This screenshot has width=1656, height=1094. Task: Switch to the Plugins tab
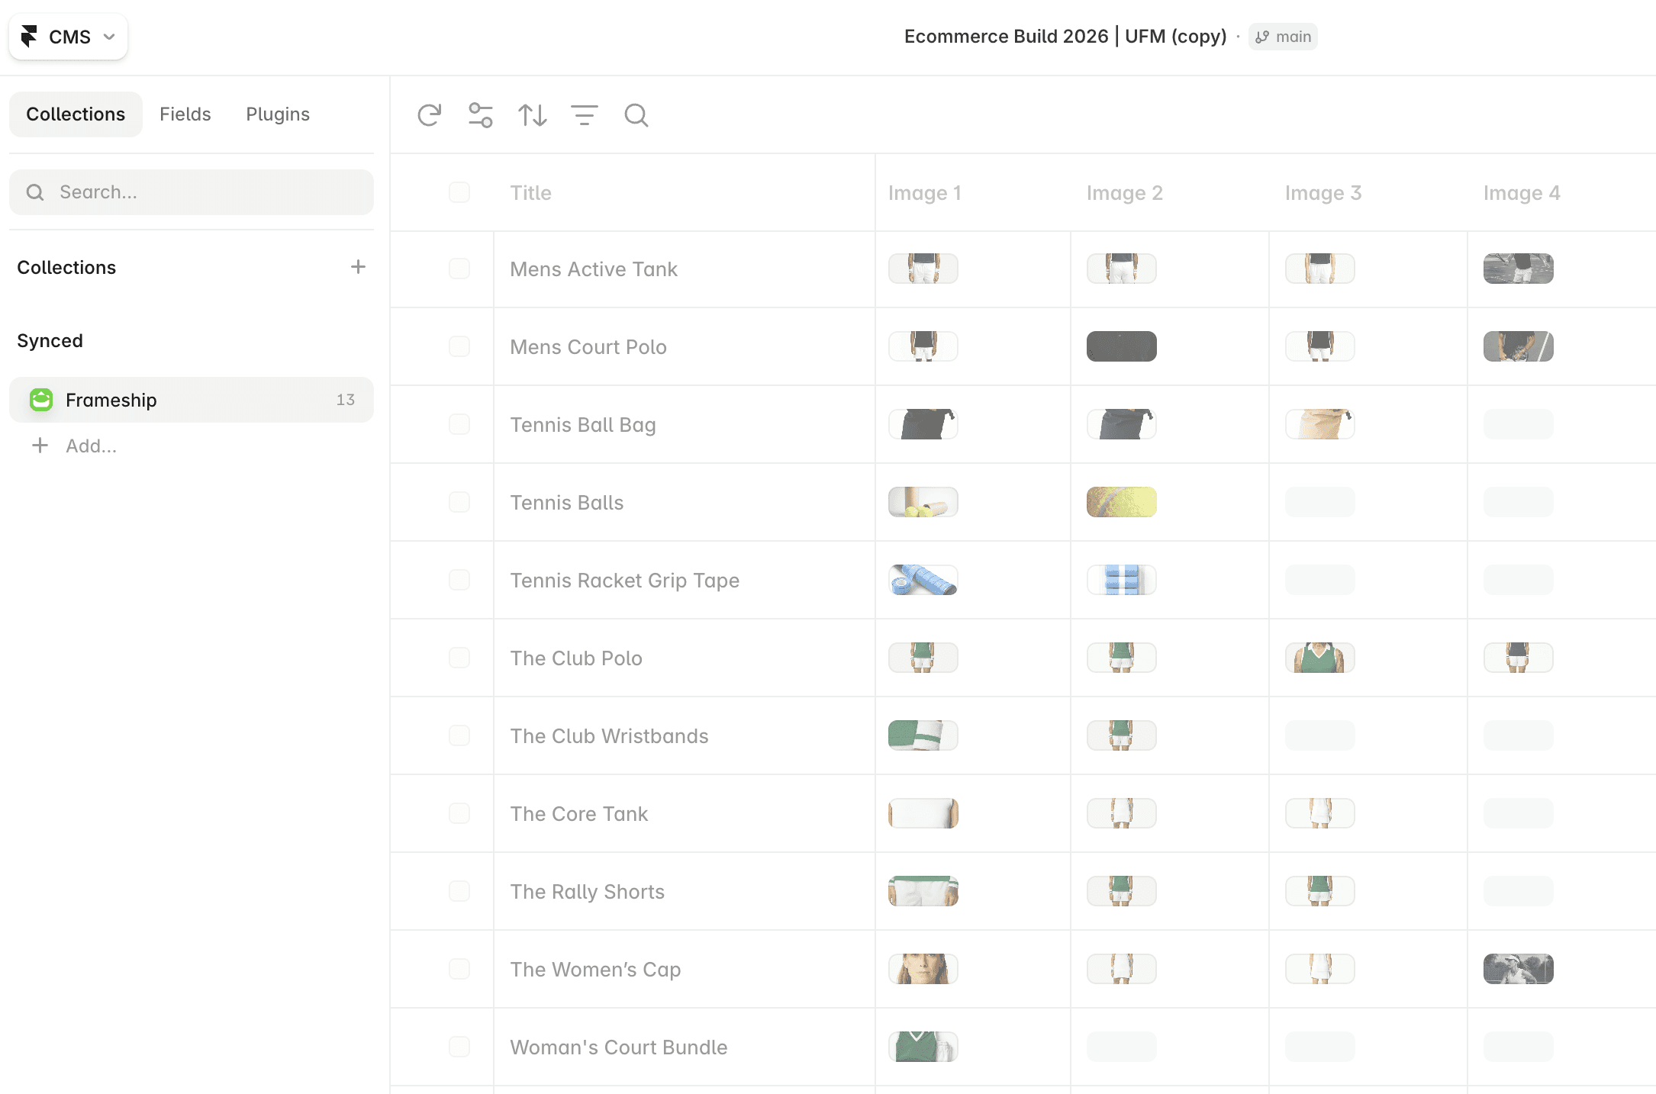(x=278, y=114)
